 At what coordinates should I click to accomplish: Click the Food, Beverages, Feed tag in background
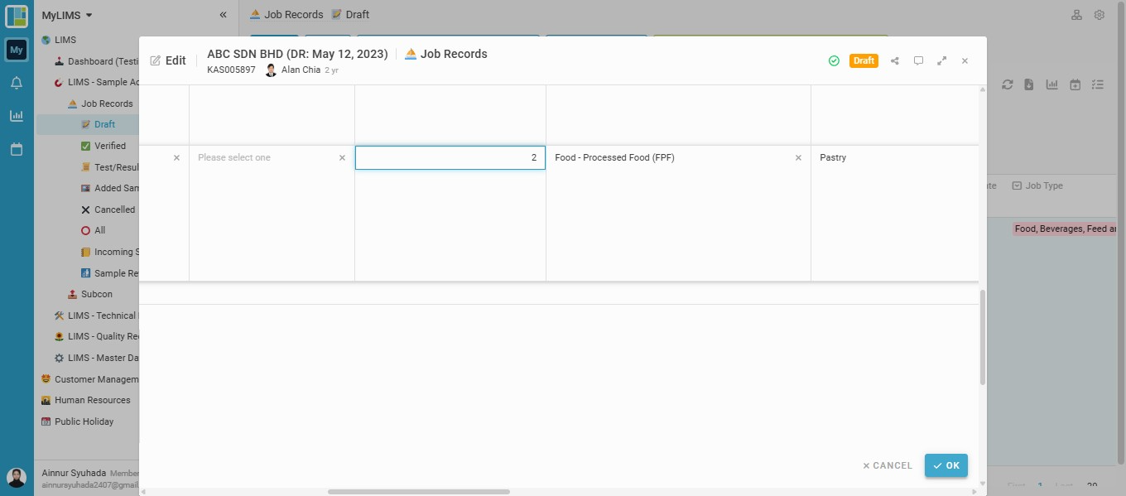(1066, 229)
